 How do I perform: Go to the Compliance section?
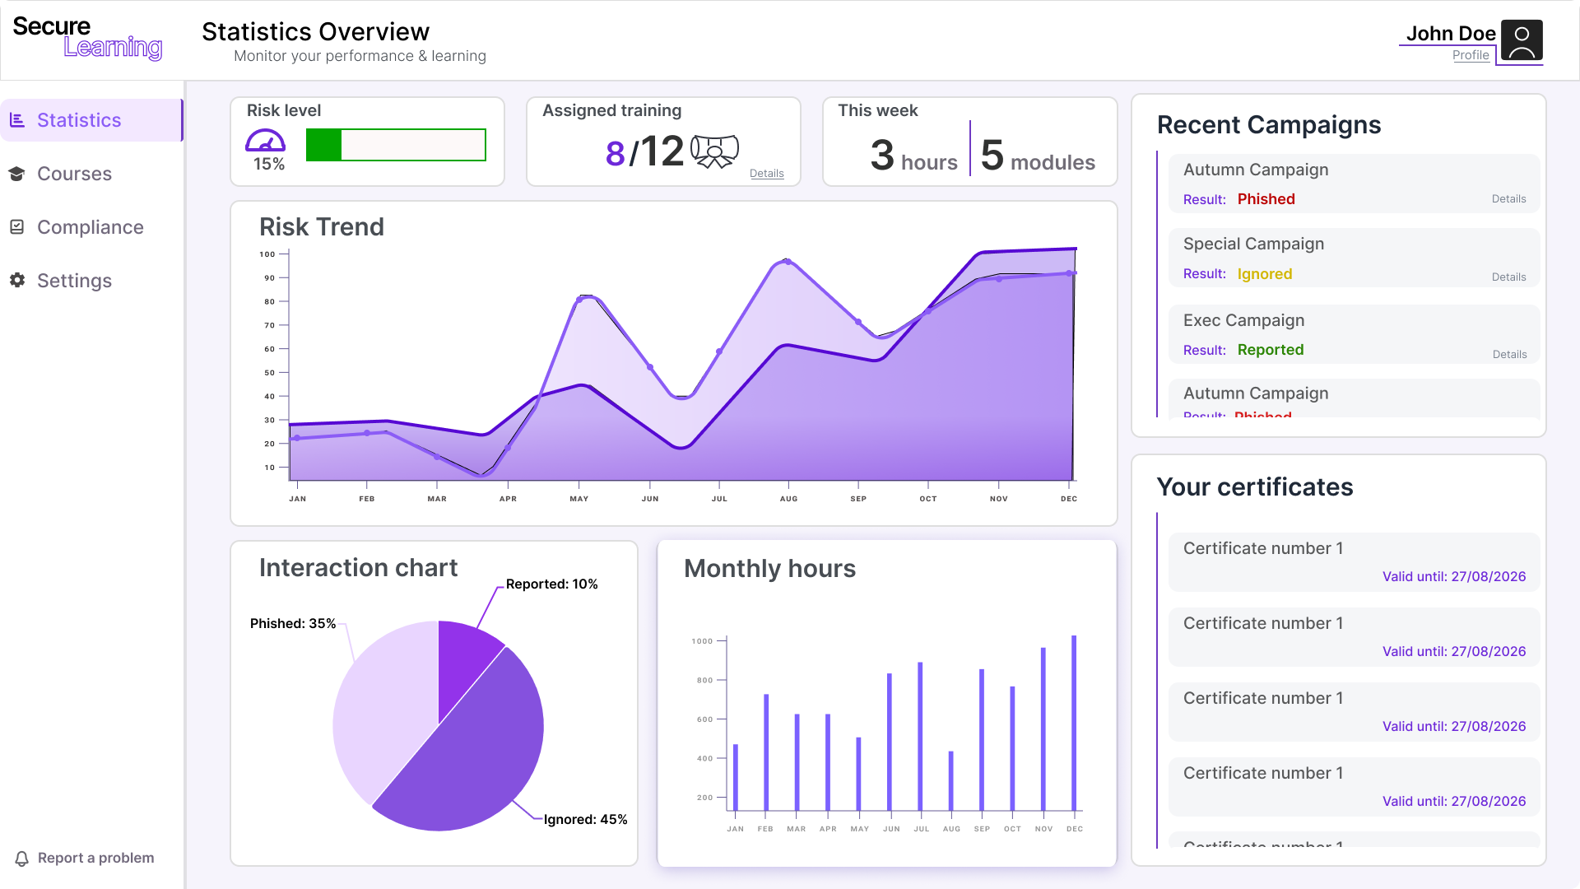[90, 227]
